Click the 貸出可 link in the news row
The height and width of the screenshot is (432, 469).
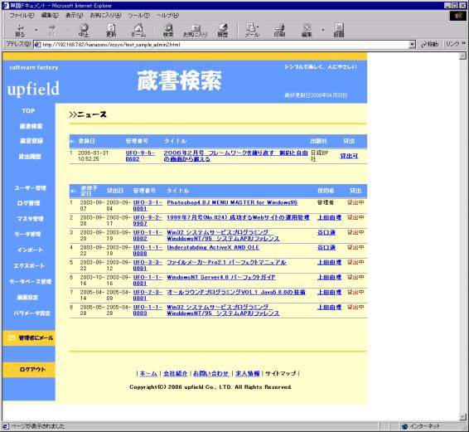click(x=349, y=156)
